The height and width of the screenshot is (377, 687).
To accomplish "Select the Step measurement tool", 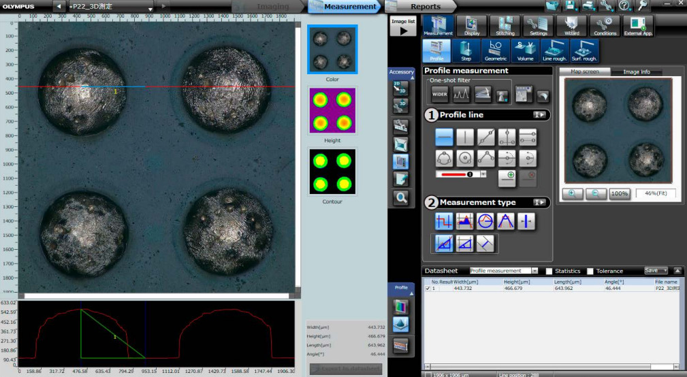I will coord(466,51).
